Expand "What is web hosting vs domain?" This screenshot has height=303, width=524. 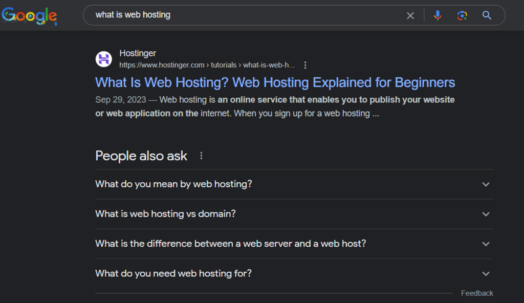tap(294, 214)
